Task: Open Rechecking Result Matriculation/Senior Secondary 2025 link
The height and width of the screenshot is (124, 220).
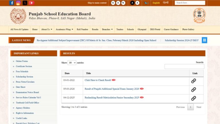Action: [112, 98]
